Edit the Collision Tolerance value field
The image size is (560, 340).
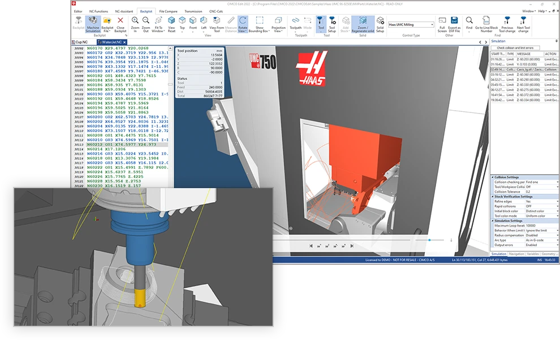(x=541, y=191)
